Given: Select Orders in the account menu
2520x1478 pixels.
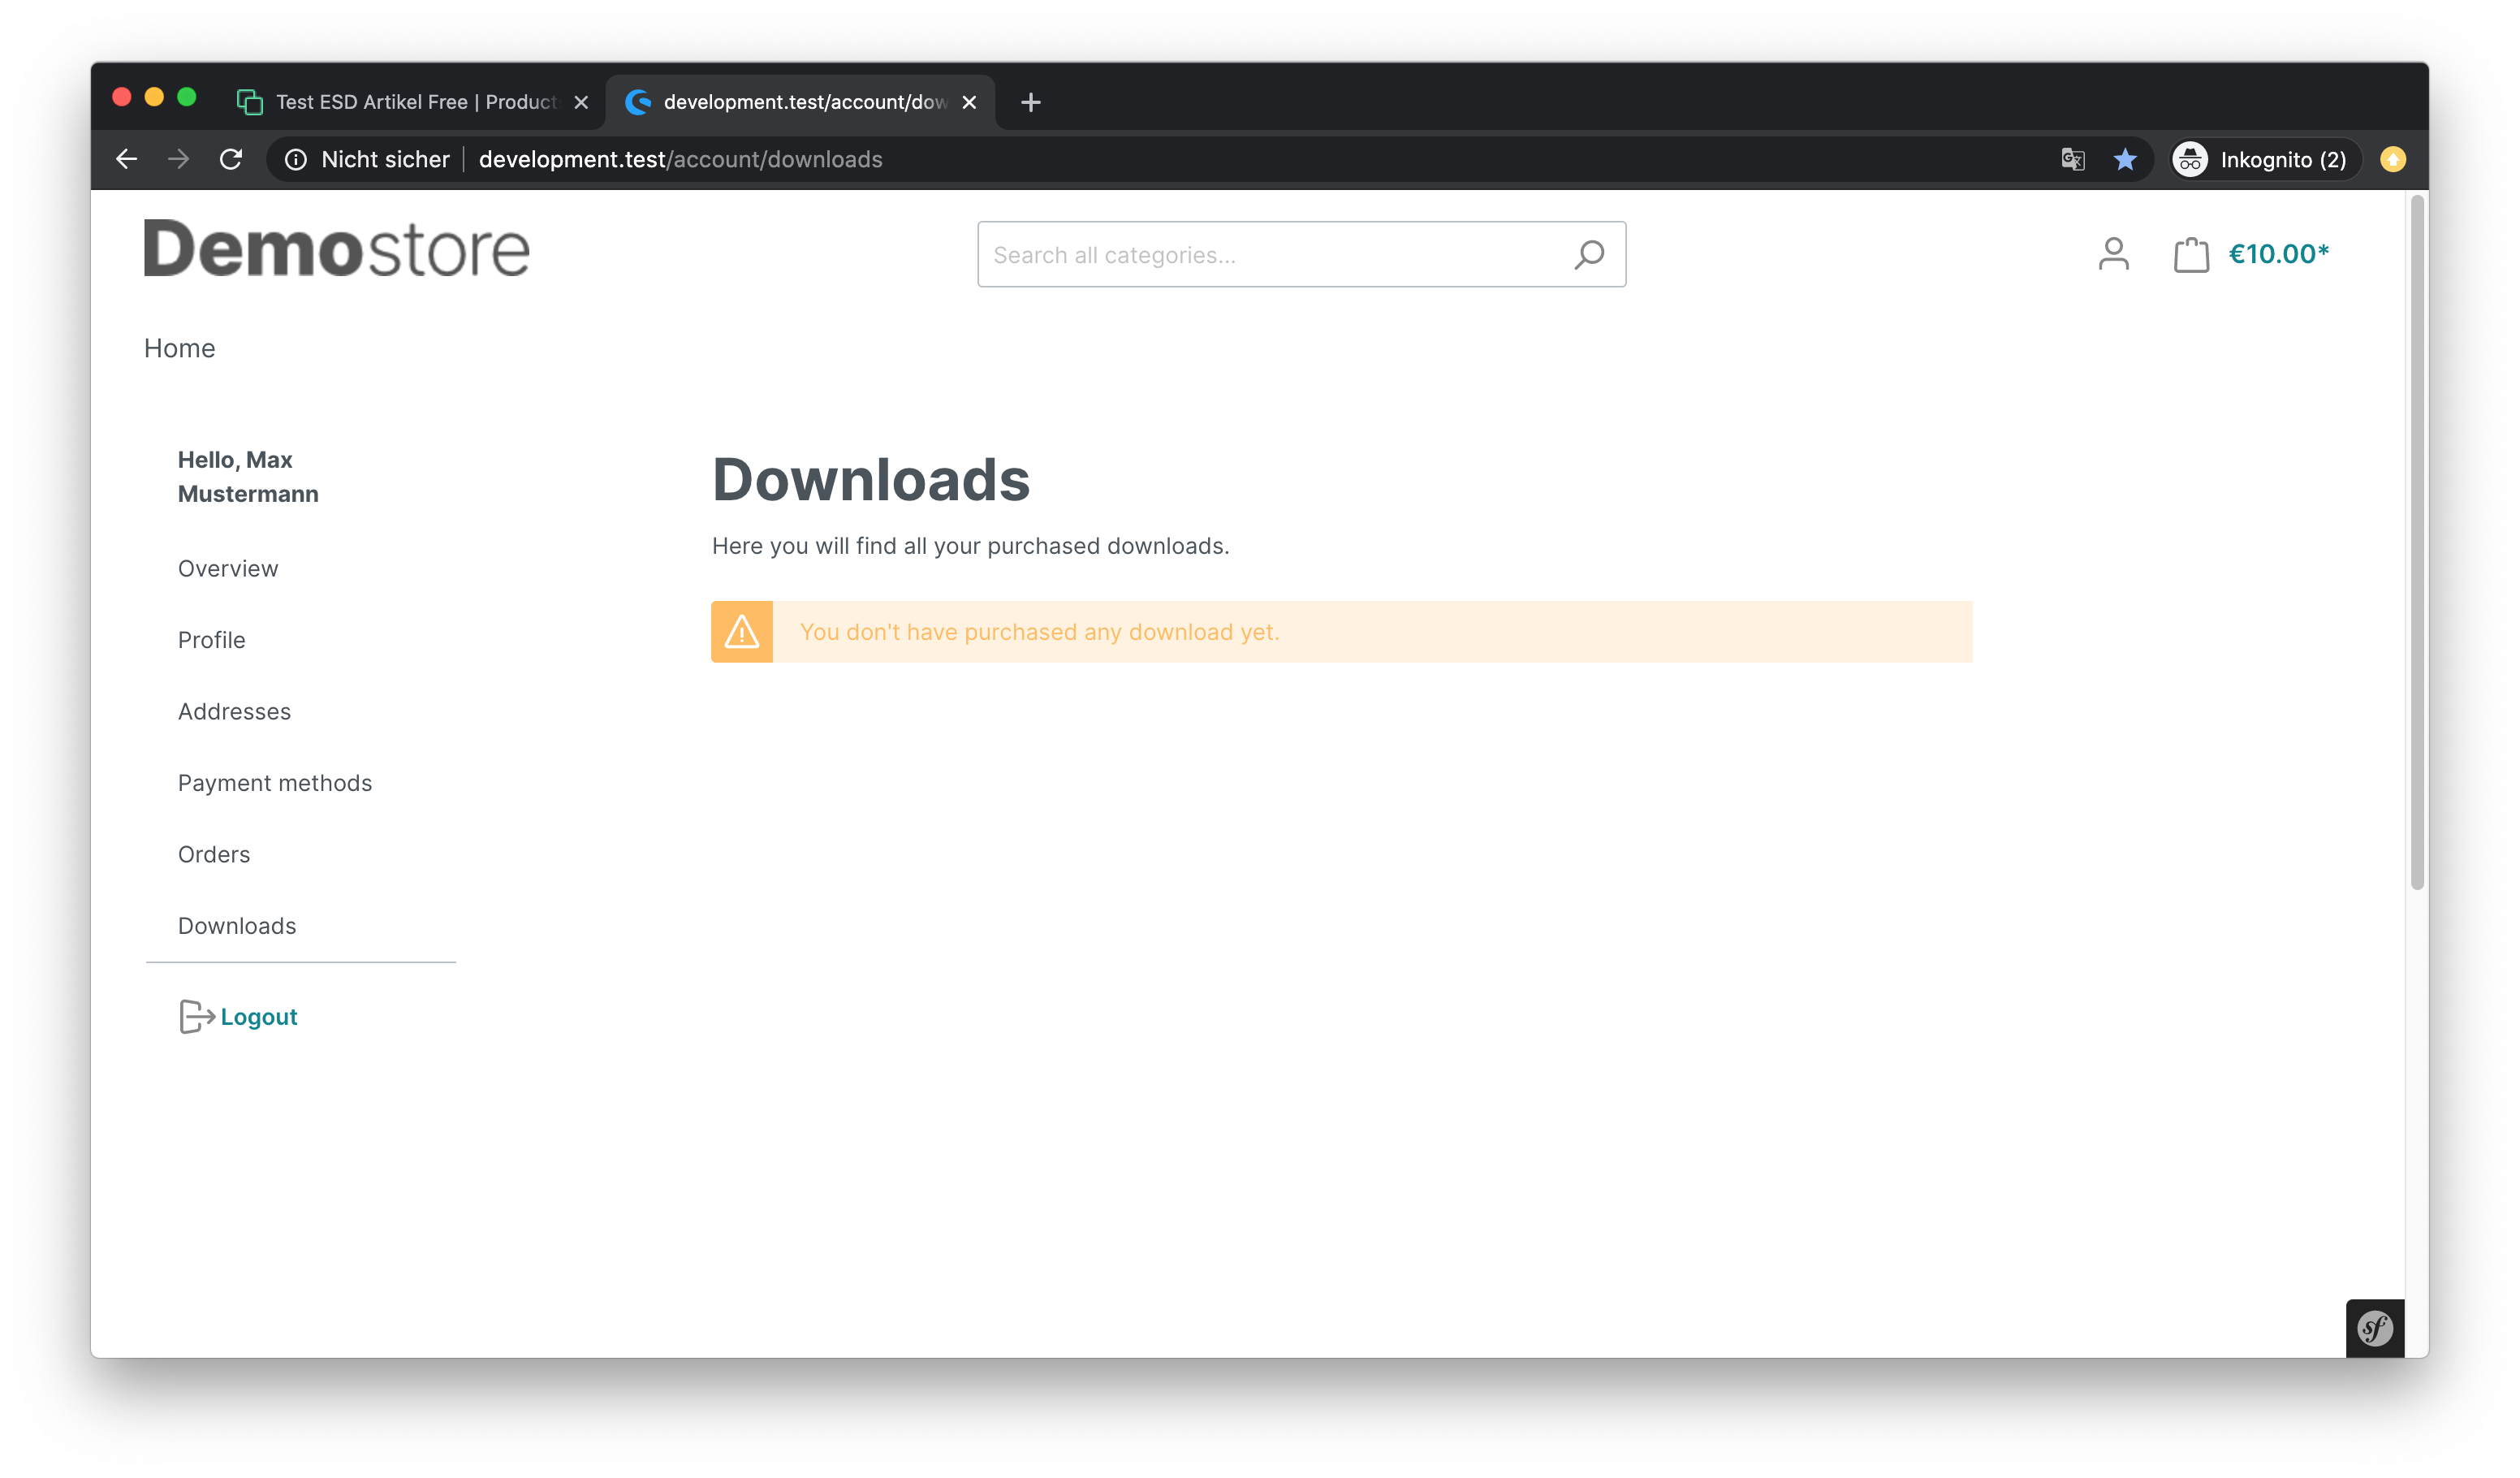Looking at the screenshot, I should [214, 855].
